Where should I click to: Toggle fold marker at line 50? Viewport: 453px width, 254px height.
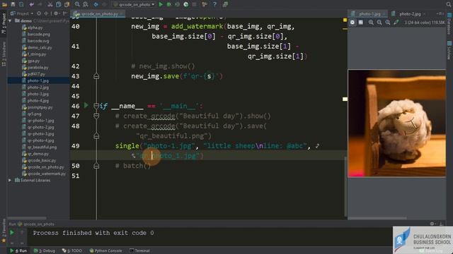96,166
